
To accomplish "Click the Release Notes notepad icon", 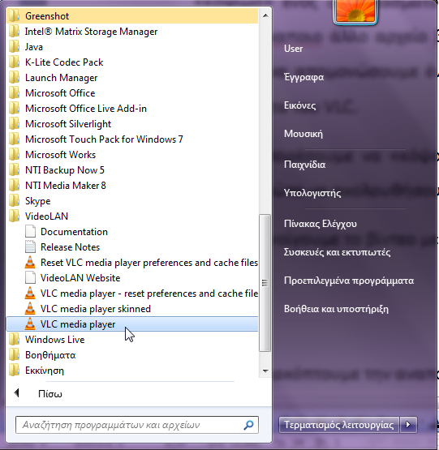I will (30, 247).
